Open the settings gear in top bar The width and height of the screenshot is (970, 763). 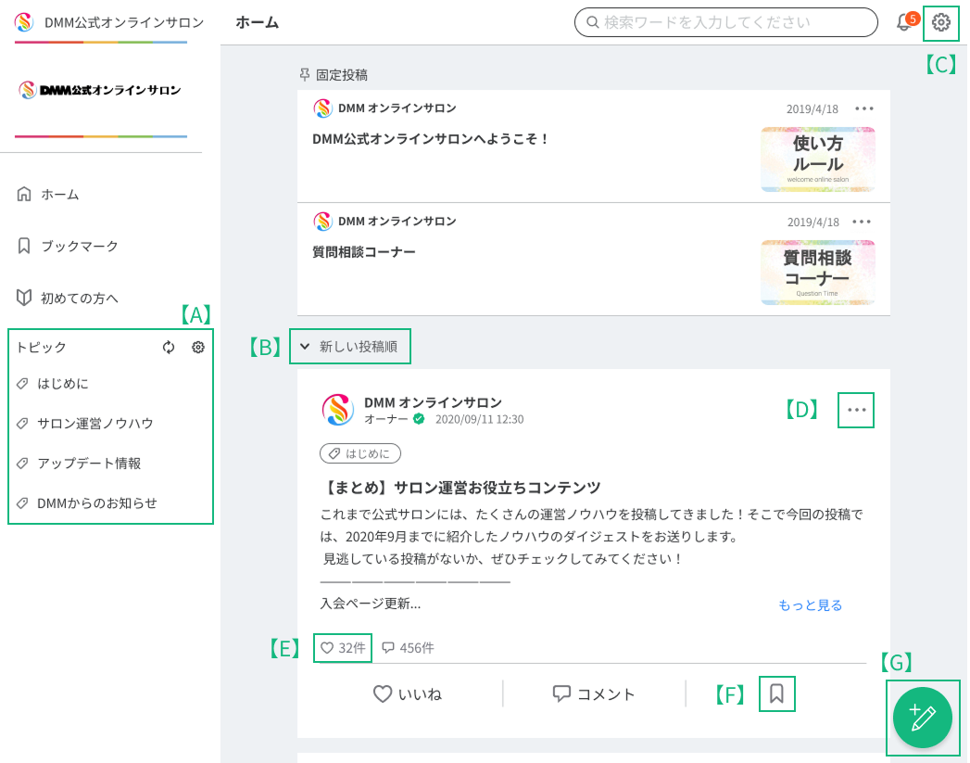pos(941,22)
